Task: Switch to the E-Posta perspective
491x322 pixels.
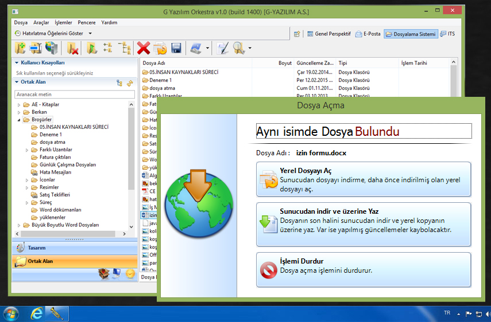Action: point(368,34)
